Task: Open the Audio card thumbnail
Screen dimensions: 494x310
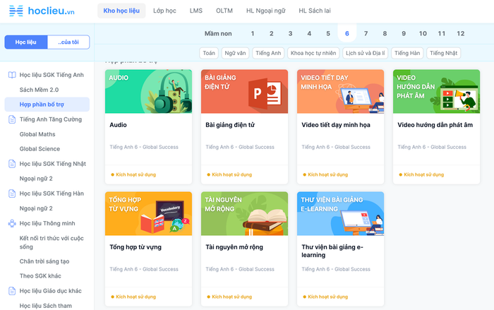Action: tap(148, 91)
